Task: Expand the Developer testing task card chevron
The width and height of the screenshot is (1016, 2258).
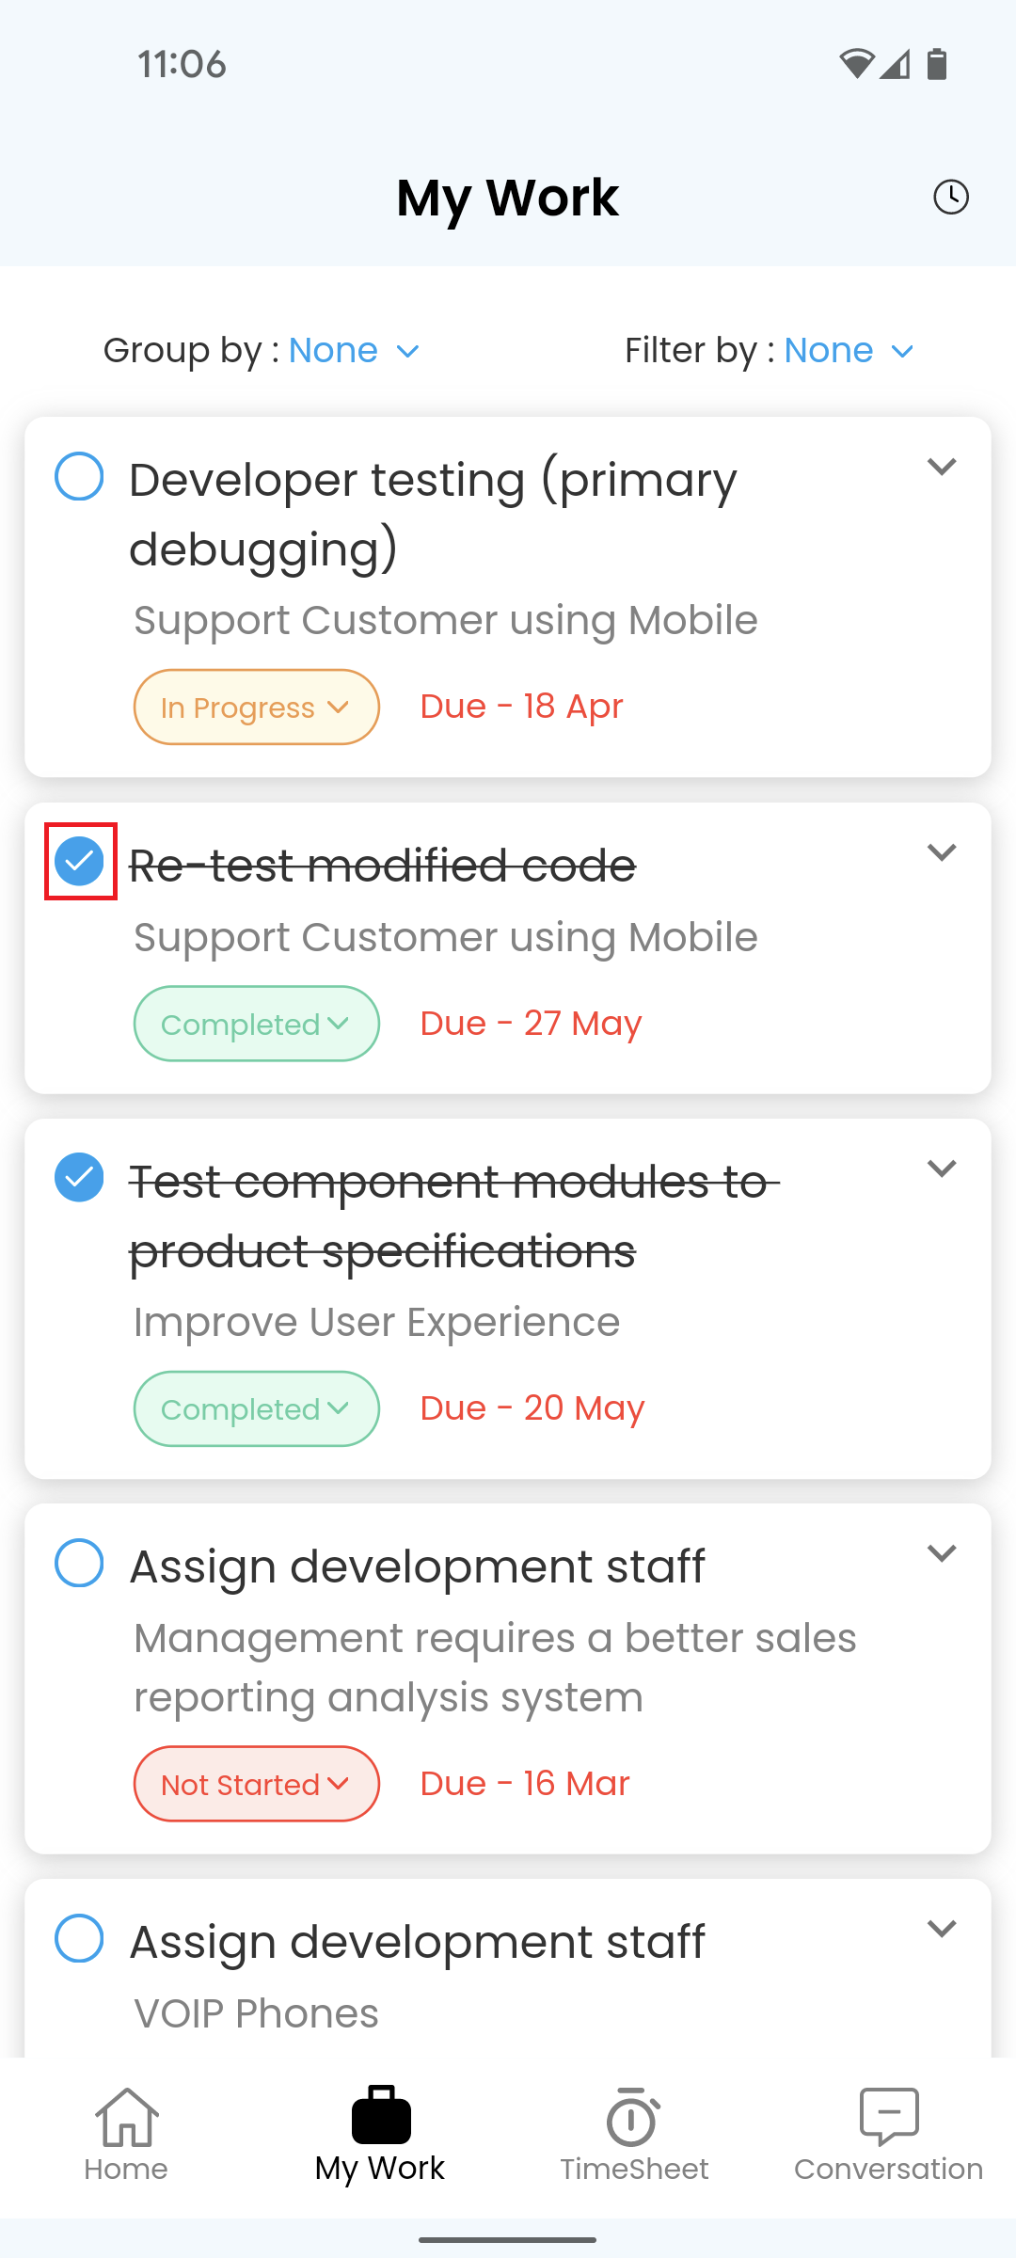Action: pos(942,467)
